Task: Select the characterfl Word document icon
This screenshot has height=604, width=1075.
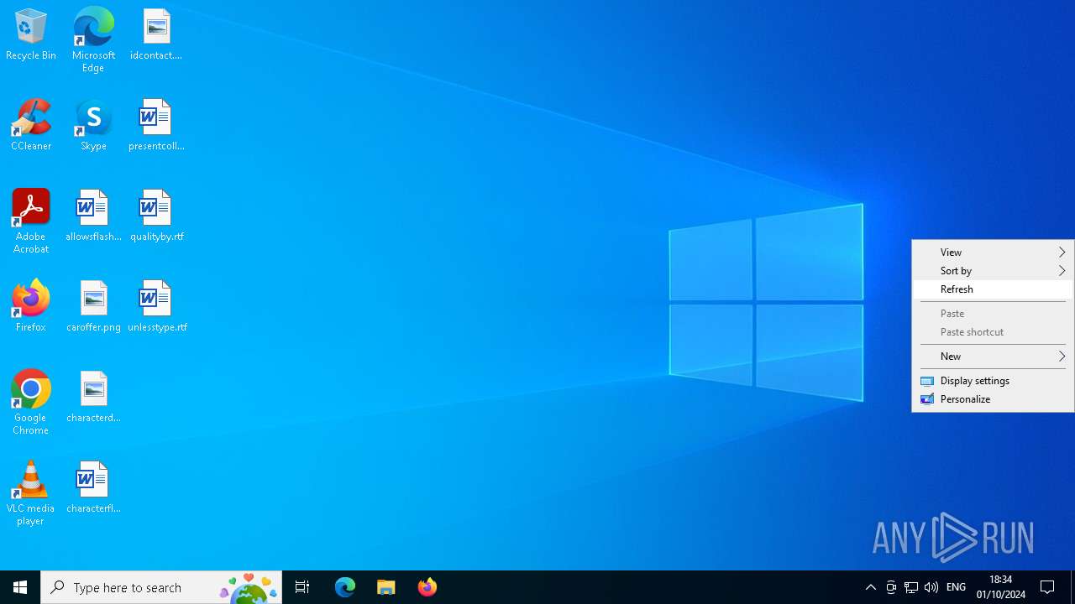Action: tap(93, 488)
